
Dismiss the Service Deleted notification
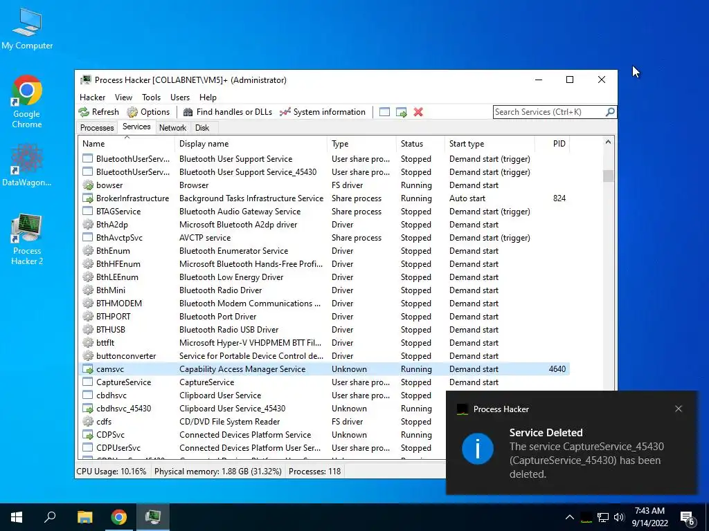point(679,409)
